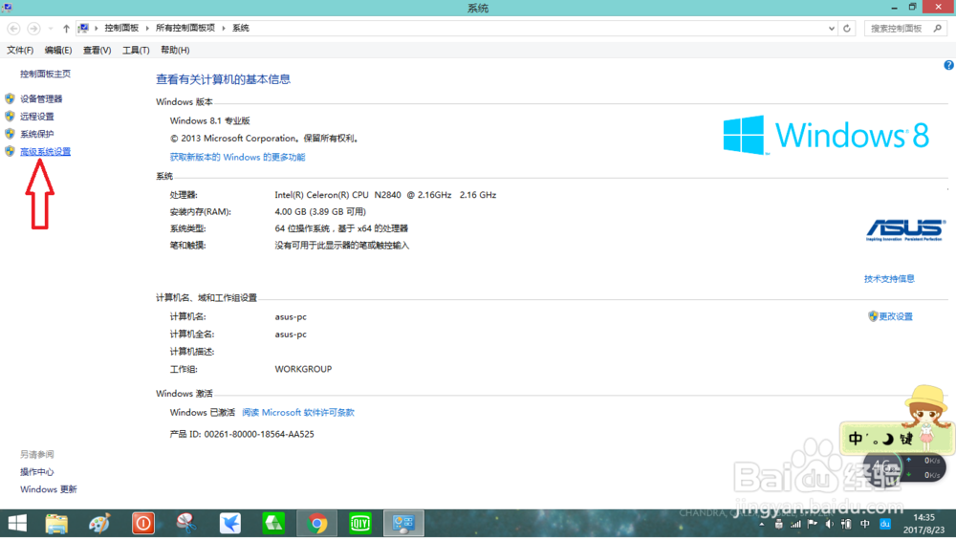
Task: Open Google Chrome from taskbar
Action: point(316,524)
